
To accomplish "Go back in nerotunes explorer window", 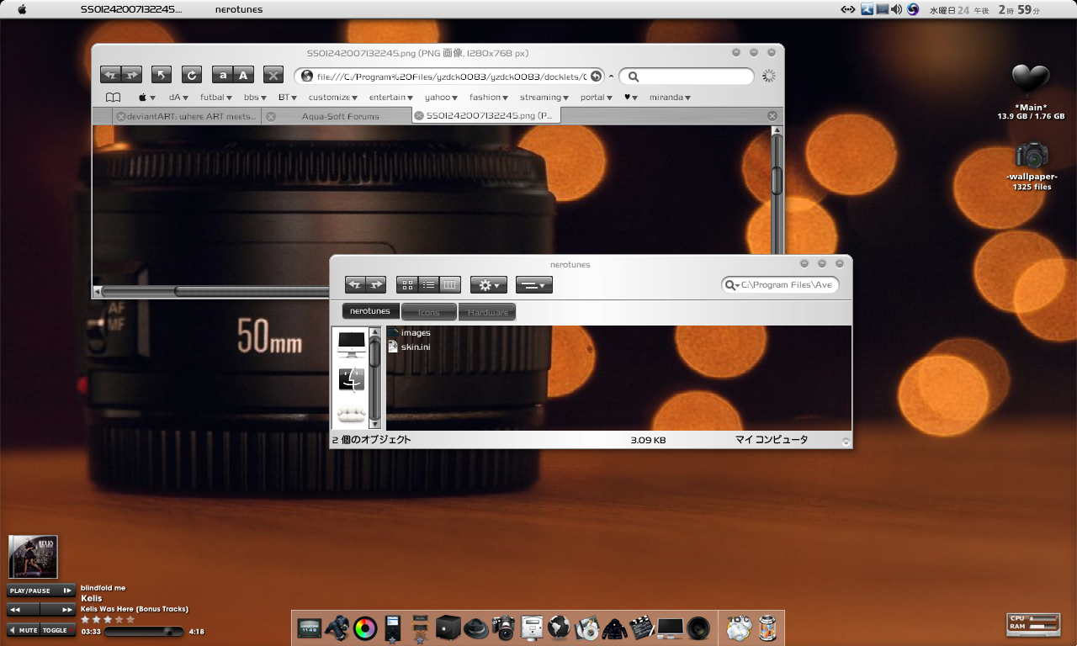I will [355, 285].
